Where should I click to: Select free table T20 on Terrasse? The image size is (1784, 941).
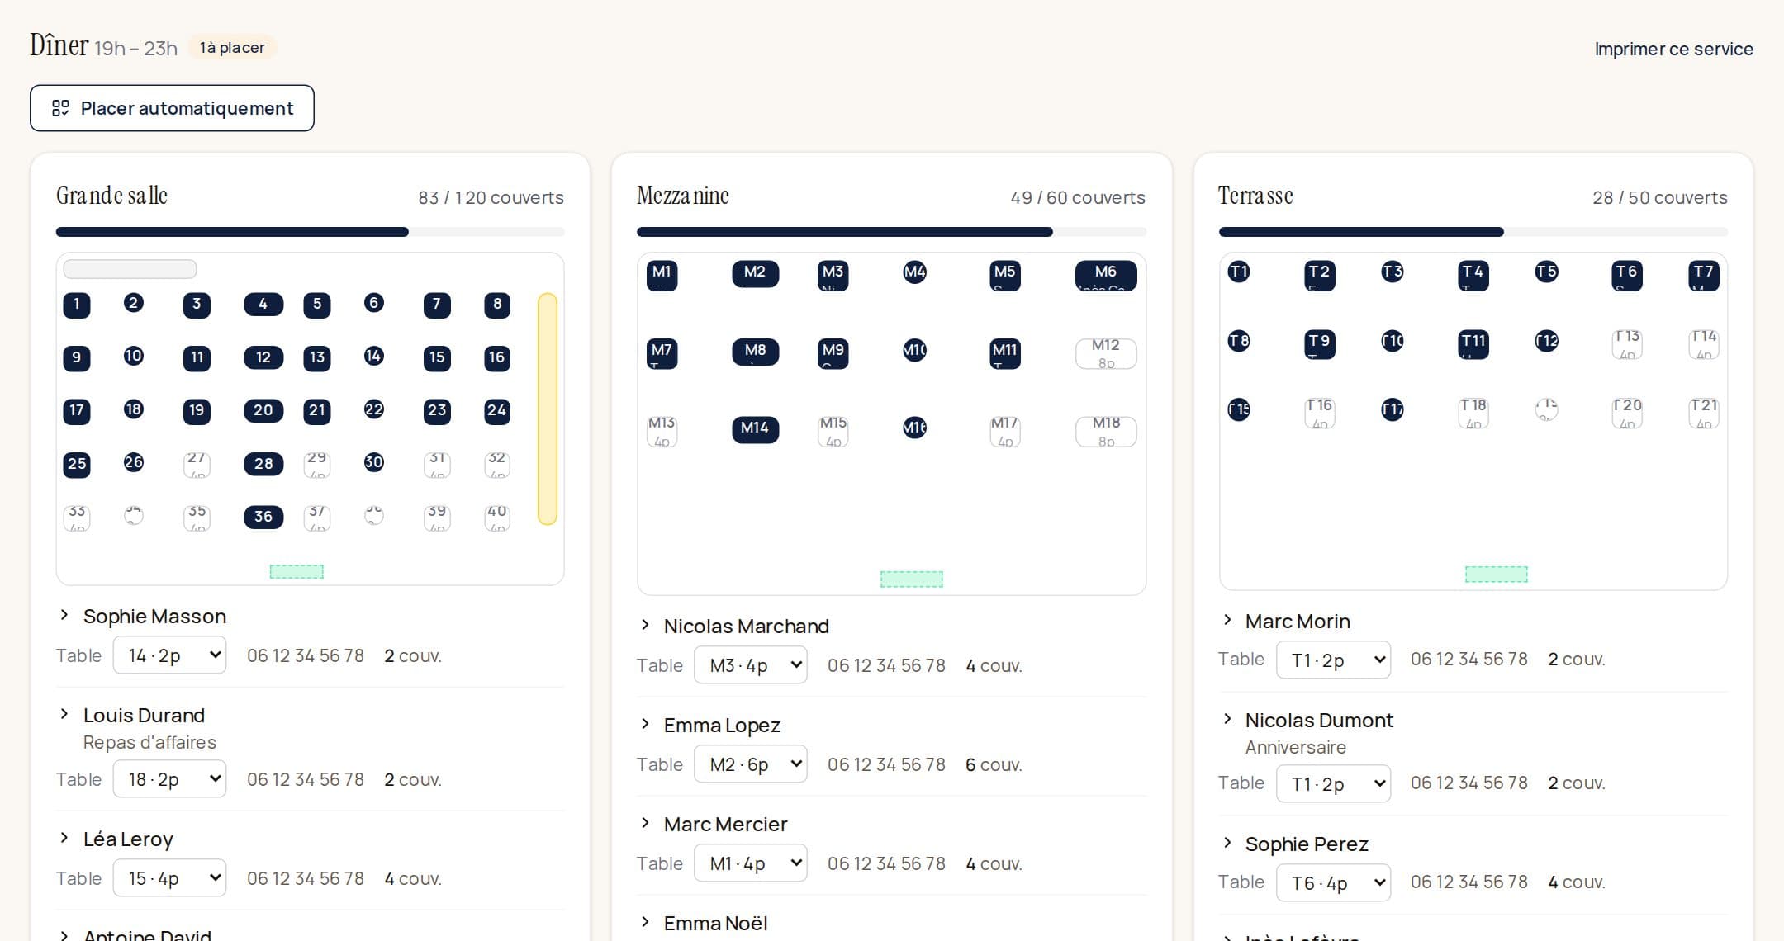pos(1627,413)
